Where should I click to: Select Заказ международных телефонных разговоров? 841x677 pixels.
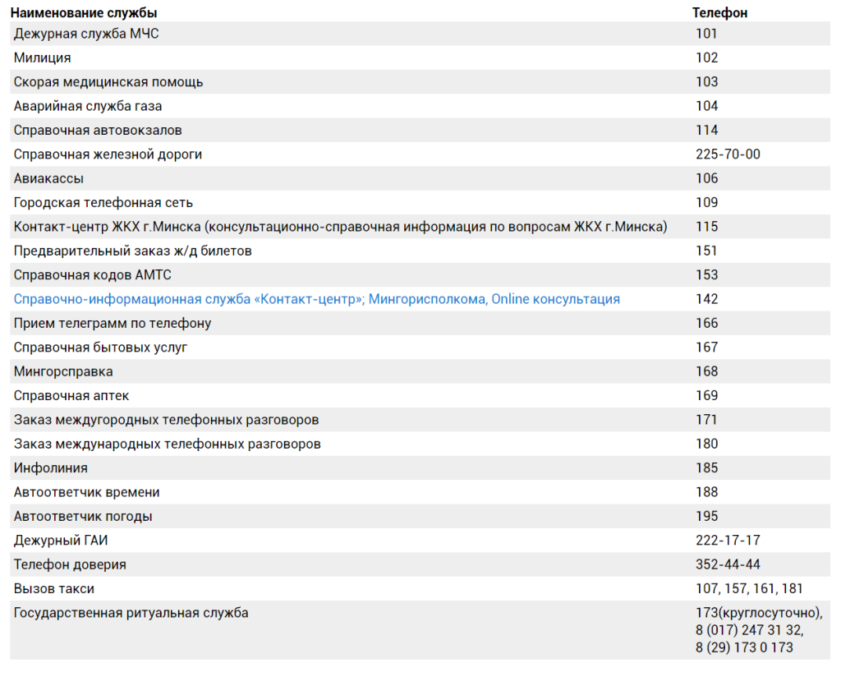pyautogui.click(x=168, y=444)
